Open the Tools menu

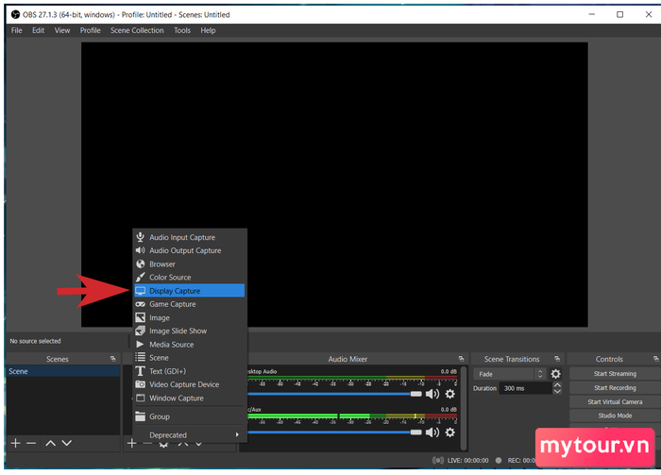(x=182, y=30)
